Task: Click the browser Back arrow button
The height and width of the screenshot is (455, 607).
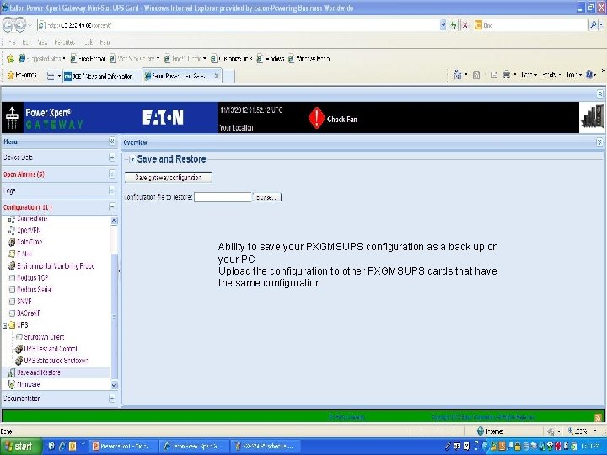Action: coord(8,25)
